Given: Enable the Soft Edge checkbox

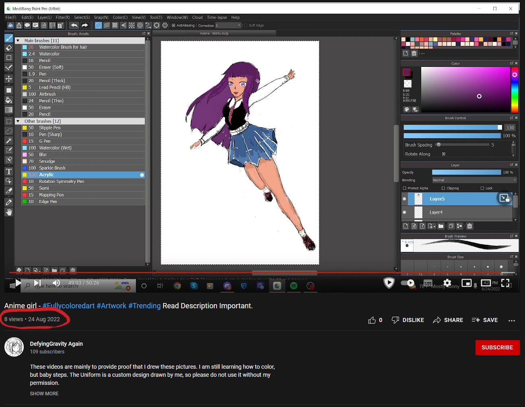Looking at the screenshot, I should point(246,25).
